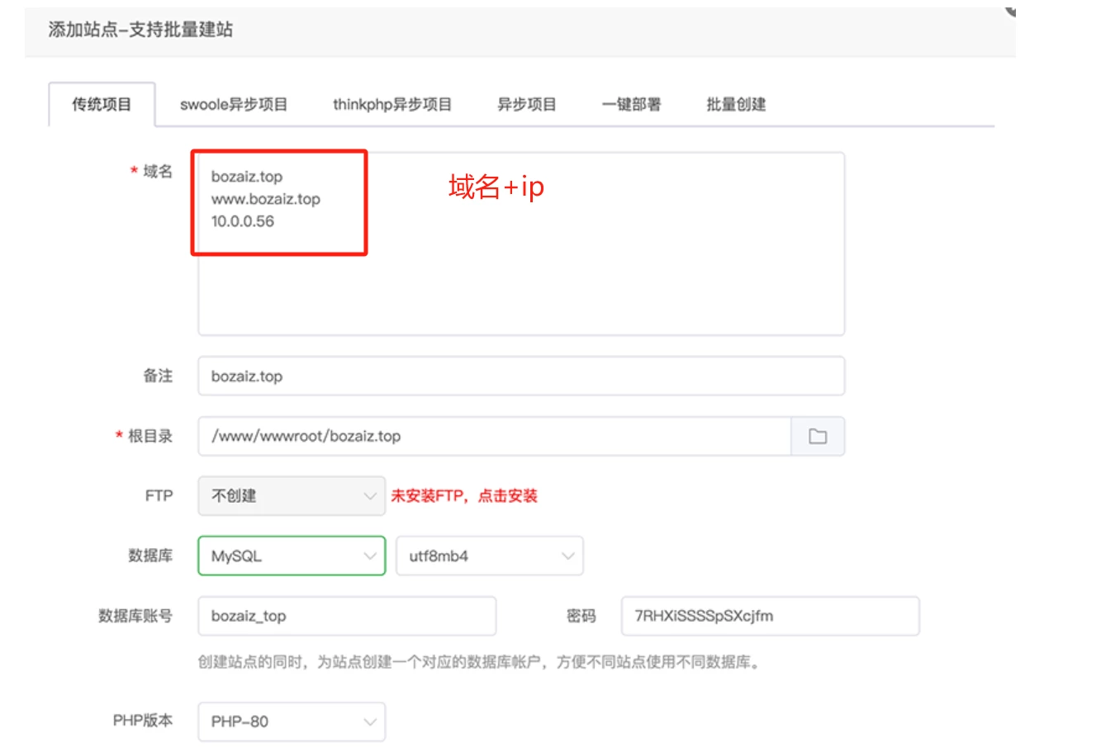
Task: Open the utf8mb4 charset dropdown
Action: (x=489, y=556)
